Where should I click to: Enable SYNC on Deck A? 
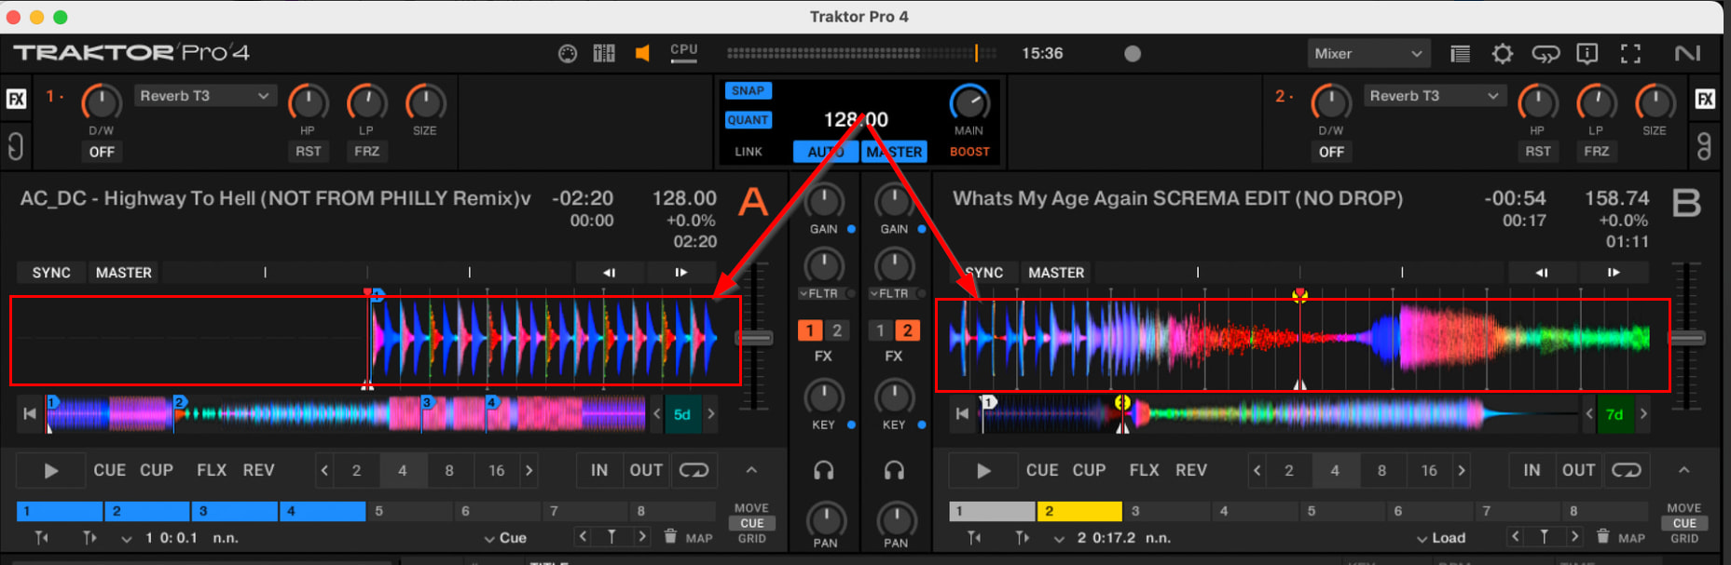pos(51,273)
